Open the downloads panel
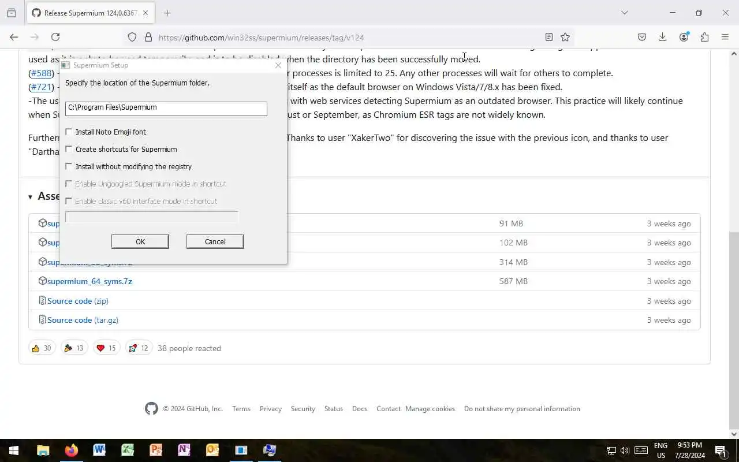 coord(662,37)
